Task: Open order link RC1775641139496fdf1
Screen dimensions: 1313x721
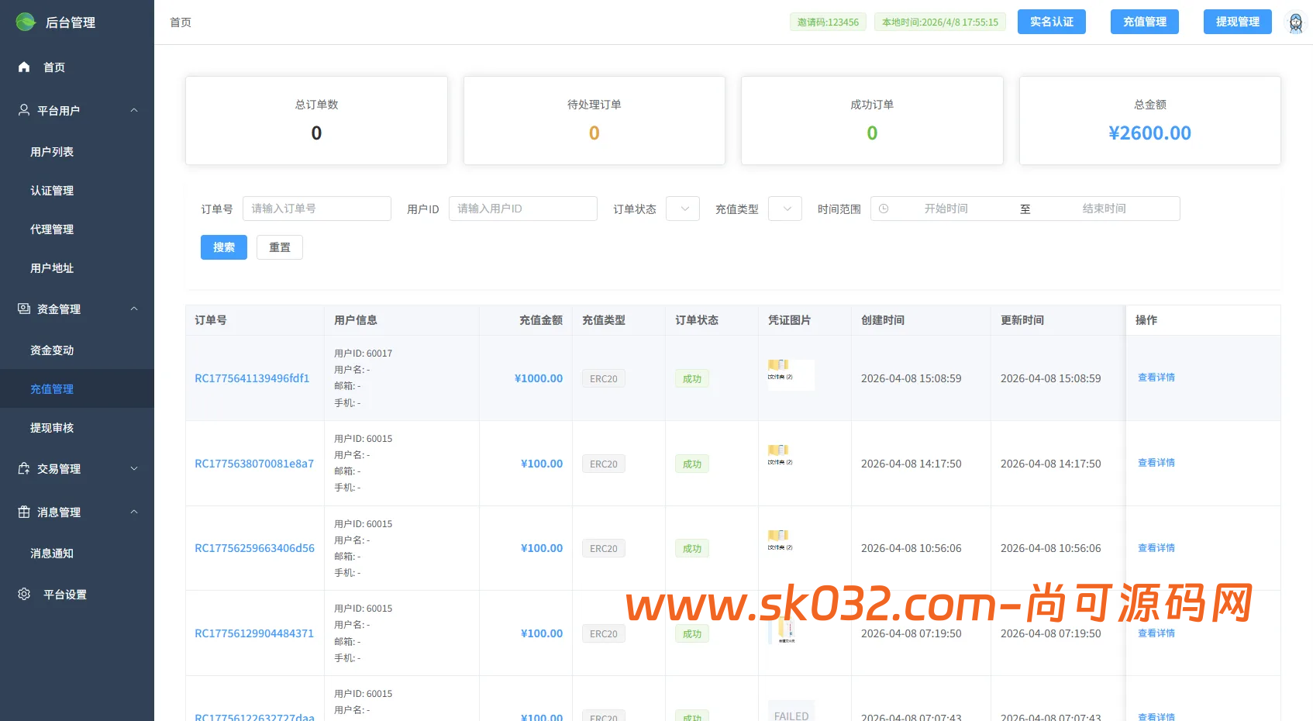Action: coord(252,378)
